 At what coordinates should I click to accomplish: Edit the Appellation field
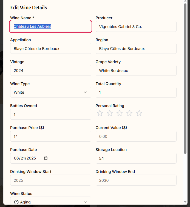pos(51,48)
